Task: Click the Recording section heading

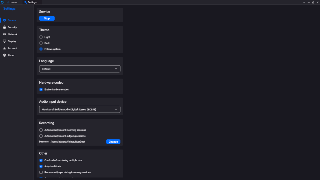Action: click(46, 123)
